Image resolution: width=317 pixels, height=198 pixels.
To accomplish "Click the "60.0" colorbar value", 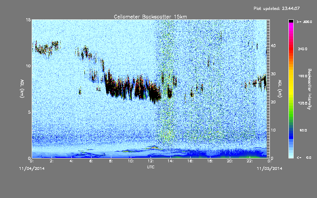I will pyautogui.click(x=303, y=130).
